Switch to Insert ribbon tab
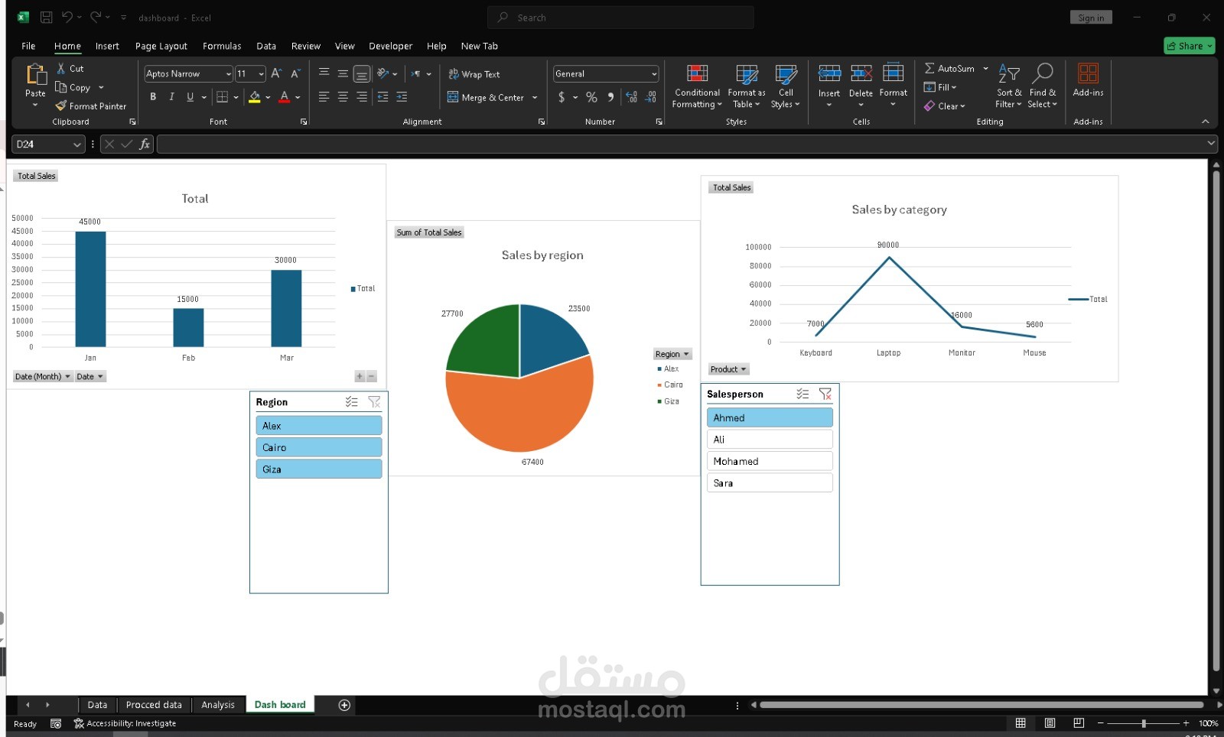The image size is (1224, 737). (x=107, y=46)
